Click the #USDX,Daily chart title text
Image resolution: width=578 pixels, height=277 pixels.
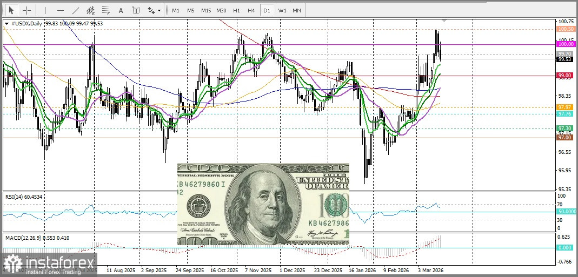click(26, 23)
